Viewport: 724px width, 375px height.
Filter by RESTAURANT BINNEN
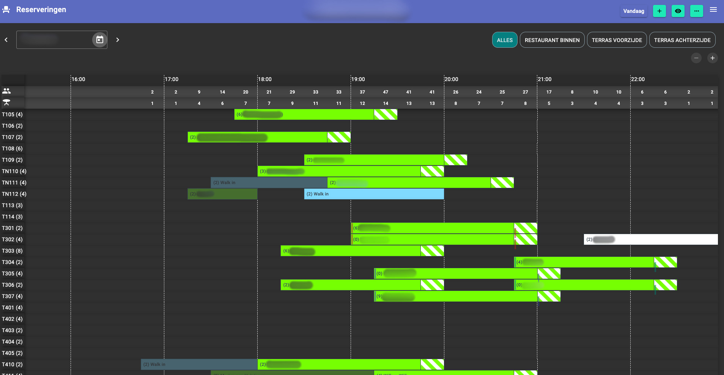coord(552,40)
